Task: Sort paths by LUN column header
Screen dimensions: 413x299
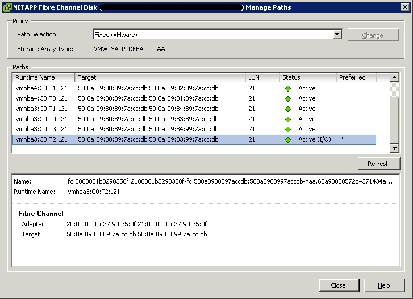Action: coord(262,77)
